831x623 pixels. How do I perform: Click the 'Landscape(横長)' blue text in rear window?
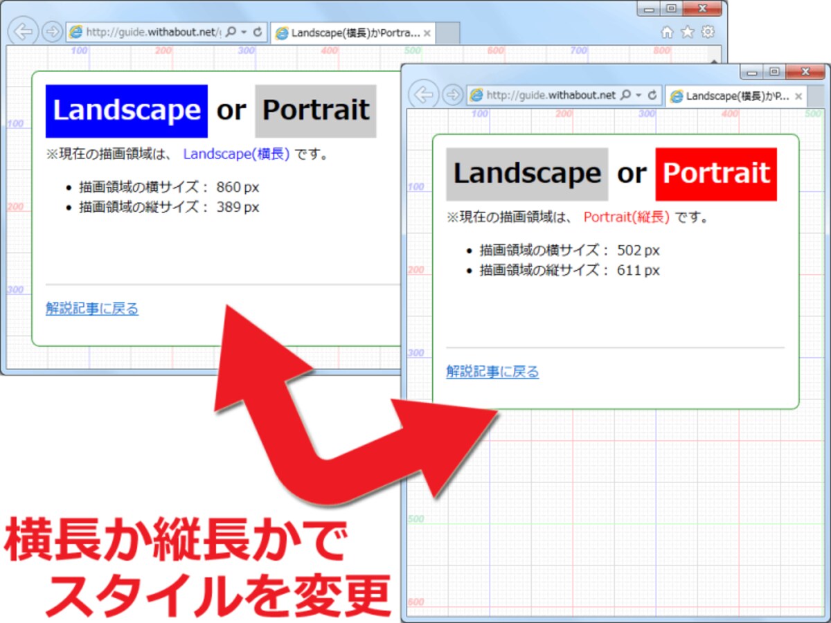pos(237,154)
